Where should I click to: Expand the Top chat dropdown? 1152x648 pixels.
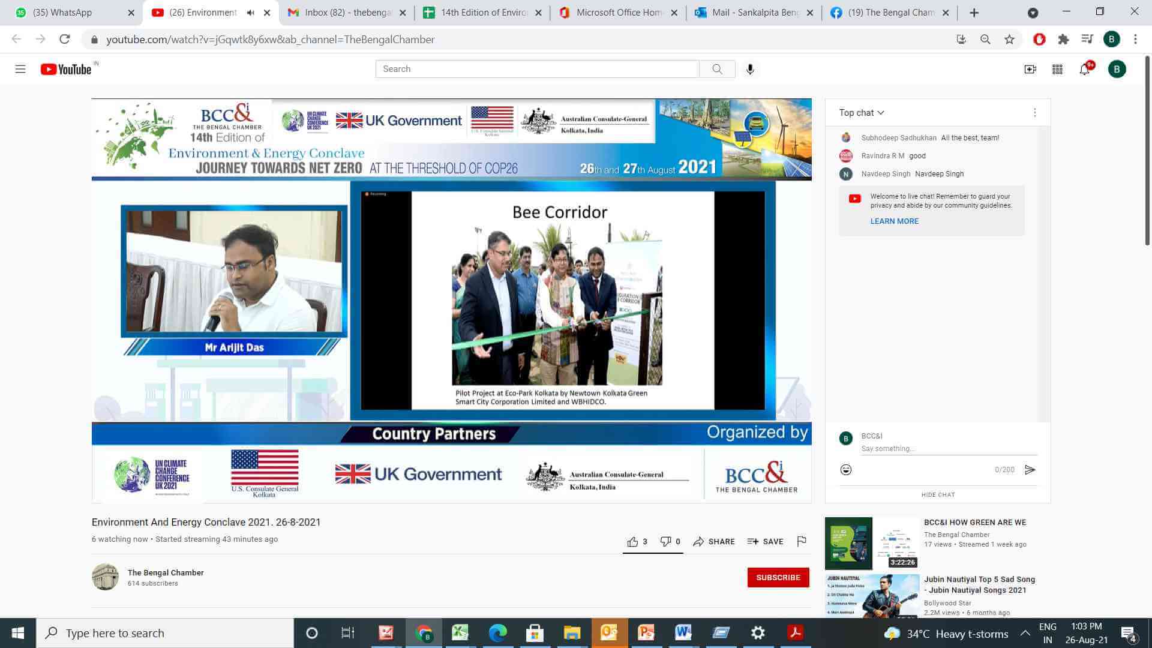(862, 113)
